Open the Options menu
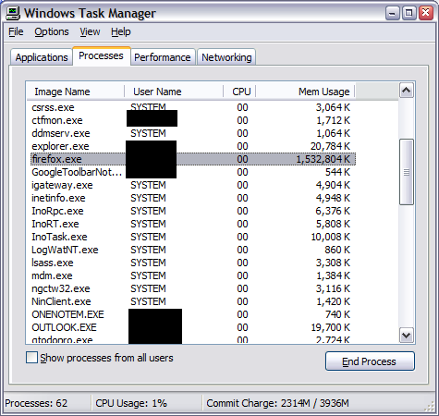 pos(52,31)
